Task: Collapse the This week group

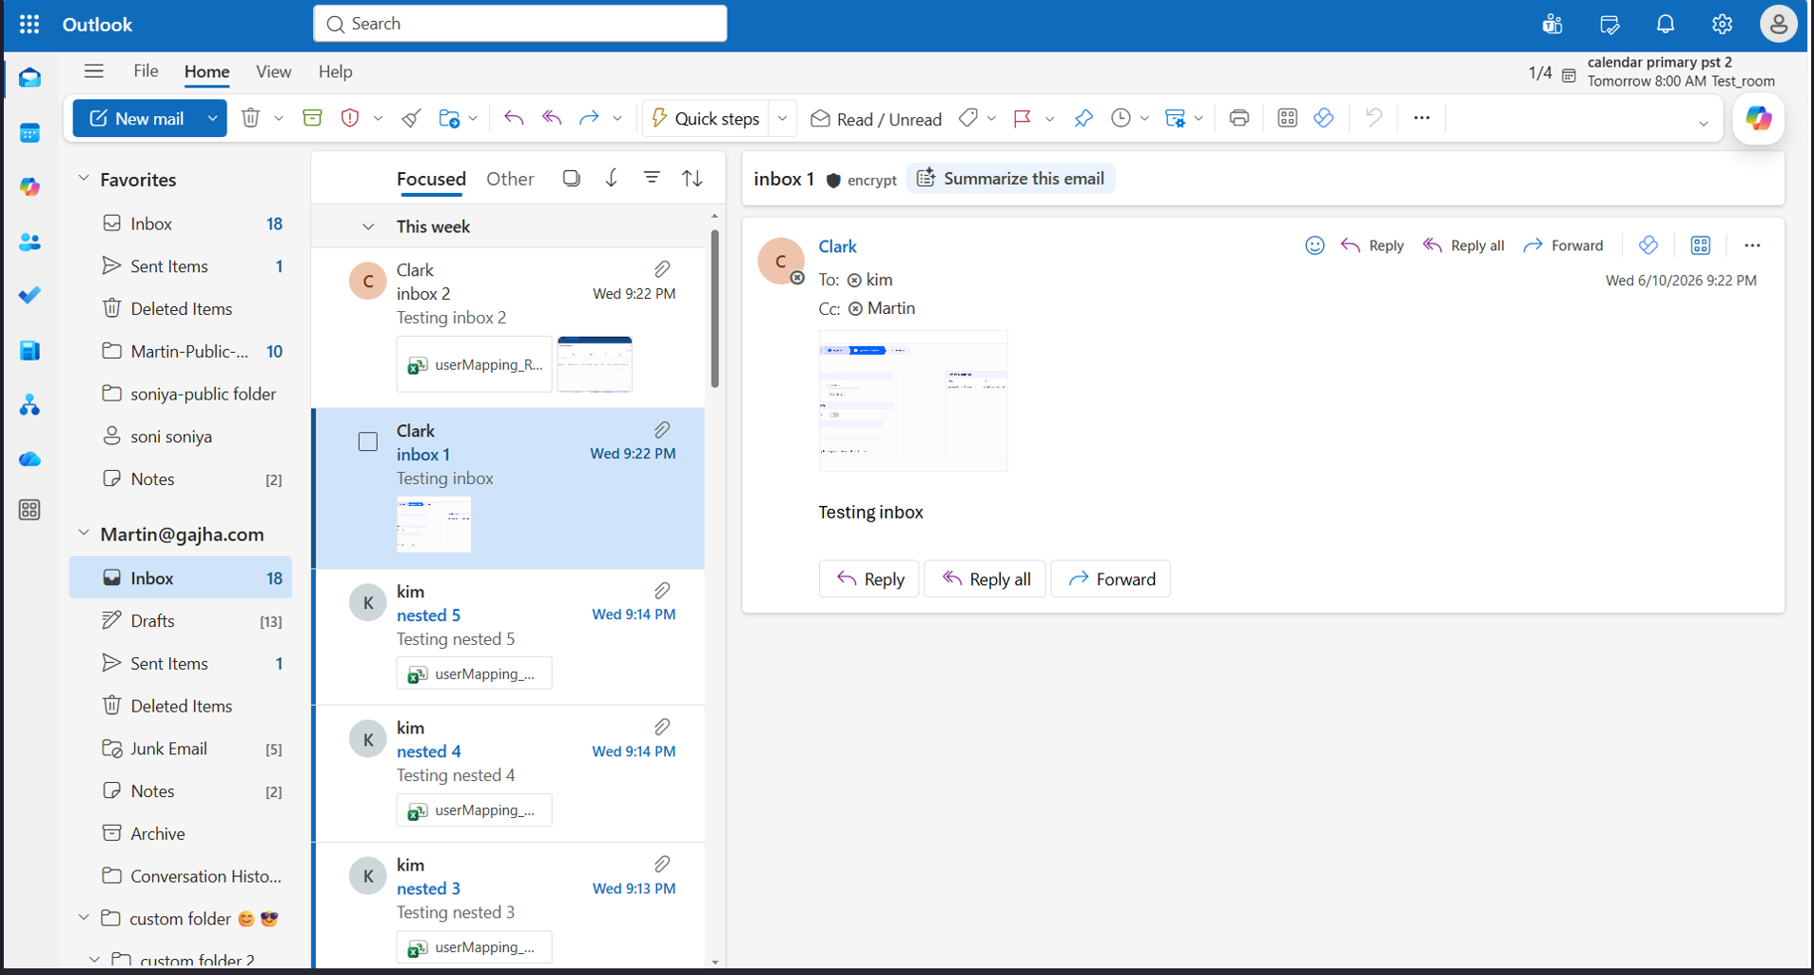Action: pos(368,226)
